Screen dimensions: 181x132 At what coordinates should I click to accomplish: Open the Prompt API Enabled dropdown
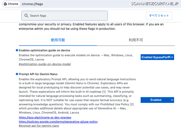coord(157,100)
